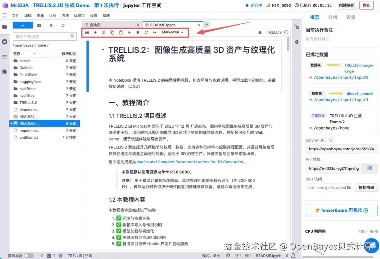This screenshot has height=259, width=380.
Task: Open the running terminals and kernels sidebar
Action: coord(4,42)
